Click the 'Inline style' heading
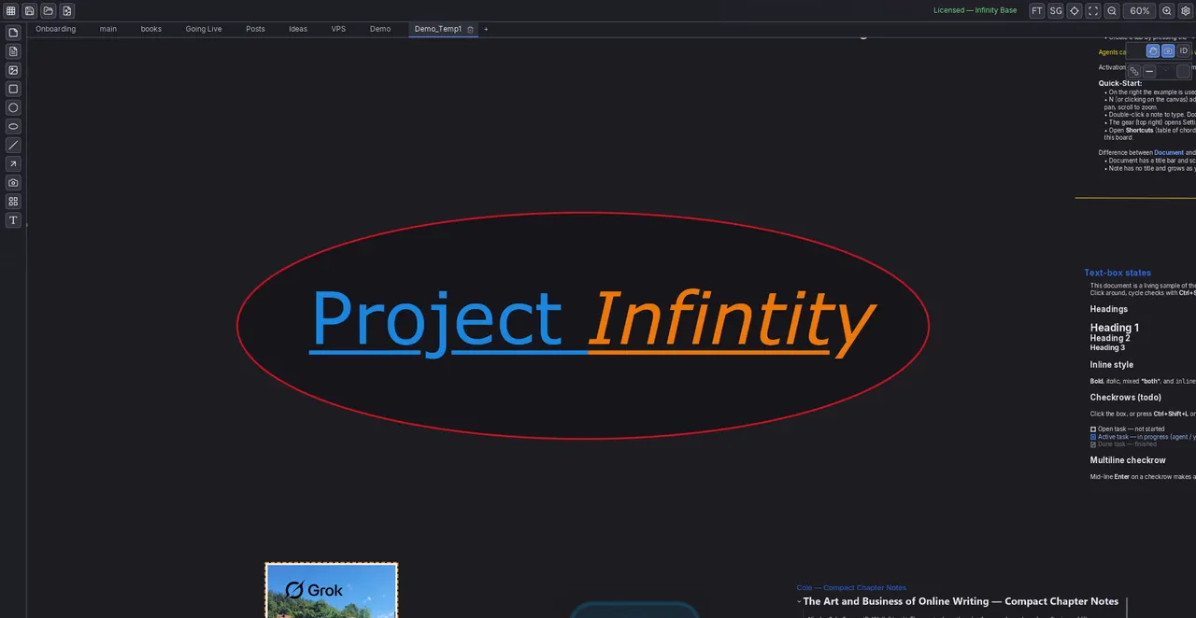This screenshot has height=618, width=1196. 1111,365
